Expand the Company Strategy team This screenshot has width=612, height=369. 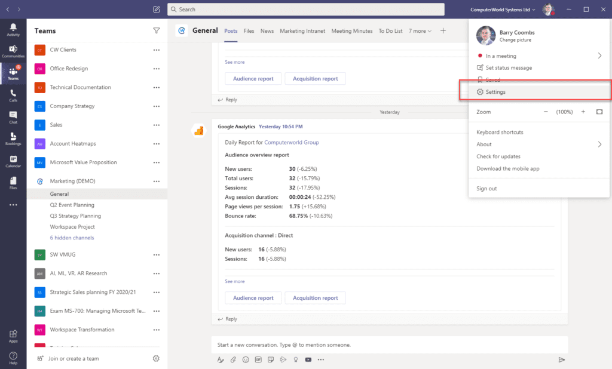[x=72, y=106]
